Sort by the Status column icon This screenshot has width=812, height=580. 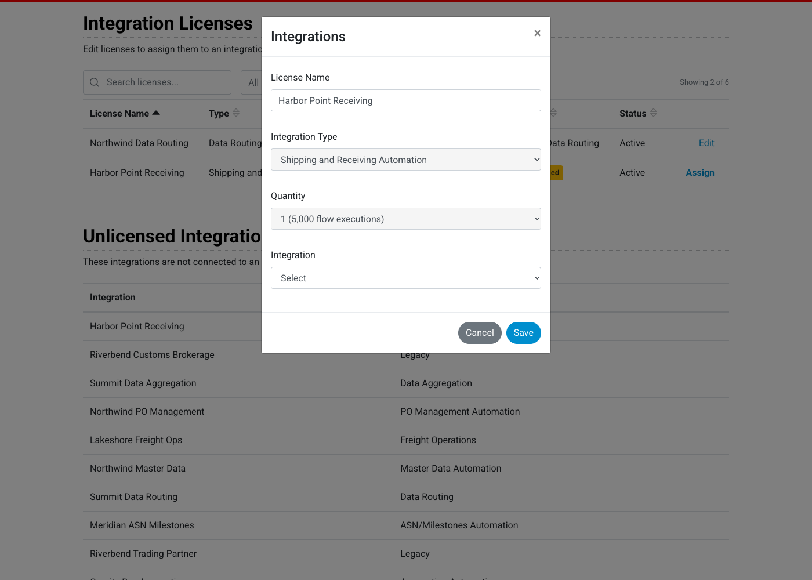pos(654,113)
